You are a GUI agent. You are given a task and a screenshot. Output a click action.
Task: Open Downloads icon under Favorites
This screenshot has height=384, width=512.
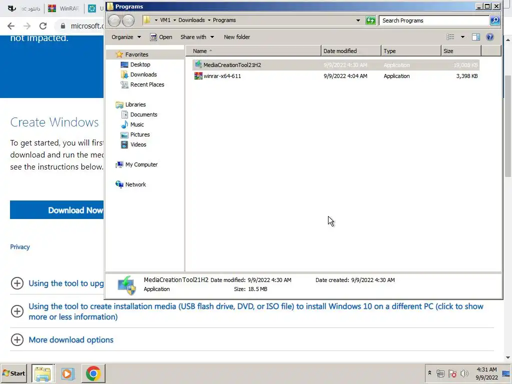124,74
